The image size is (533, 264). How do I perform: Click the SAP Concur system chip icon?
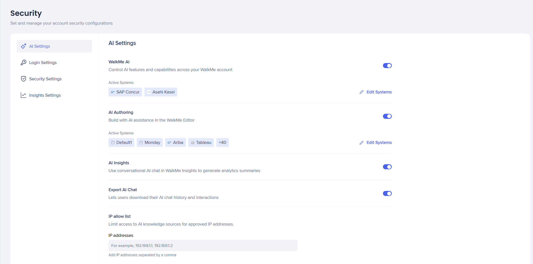(113, 92)
